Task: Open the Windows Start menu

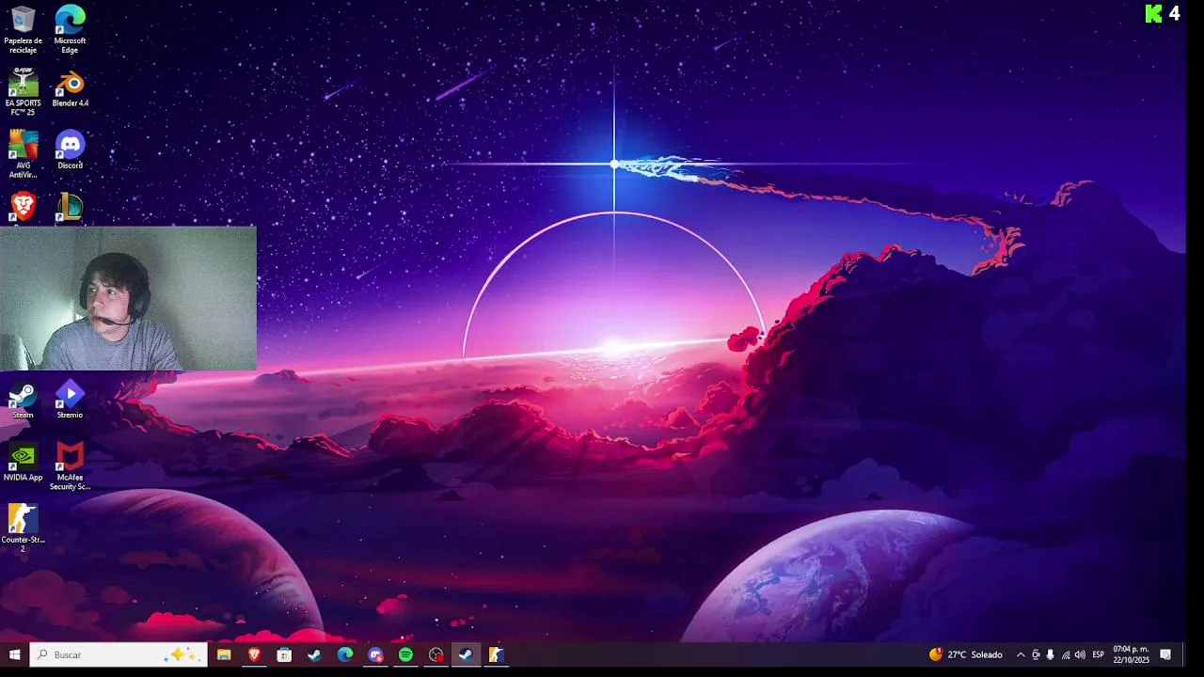Action: [x=15, y=654]
